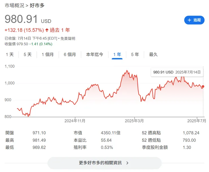Click the 1,100 y-axis label
Screen dimensions: 209x172
[10, 66]
